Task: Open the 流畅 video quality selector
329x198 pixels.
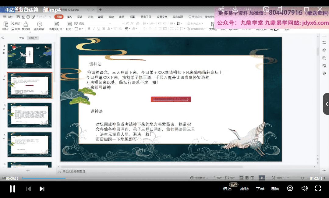Action: tap(244, 189)
